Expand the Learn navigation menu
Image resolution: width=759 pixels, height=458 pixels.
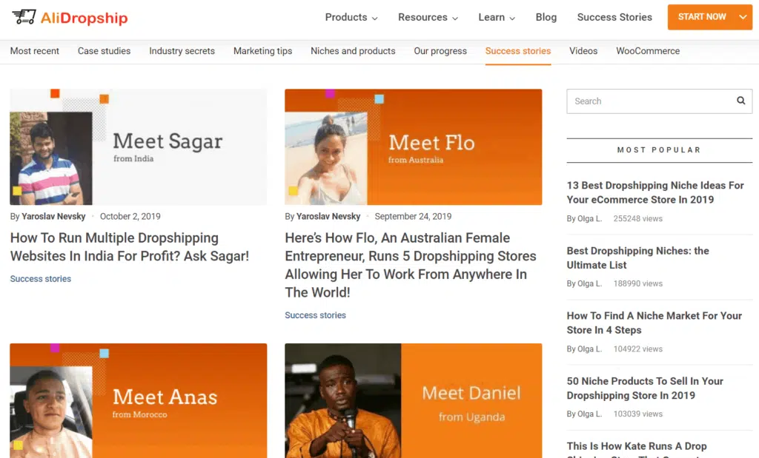497,17
